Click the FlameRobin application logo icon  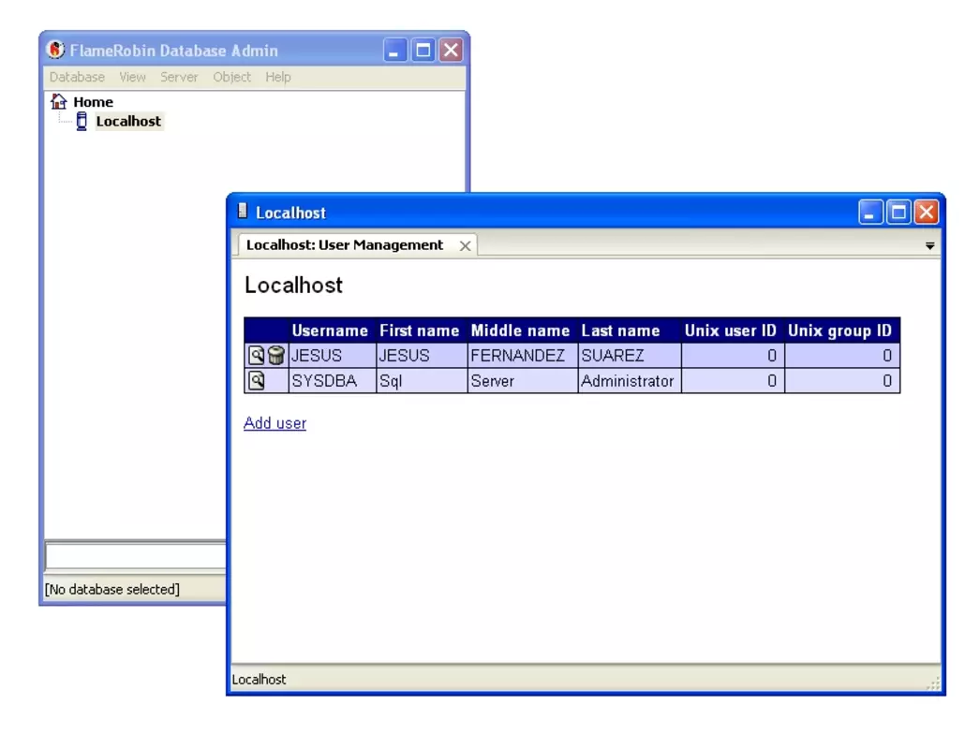(55, 50)
